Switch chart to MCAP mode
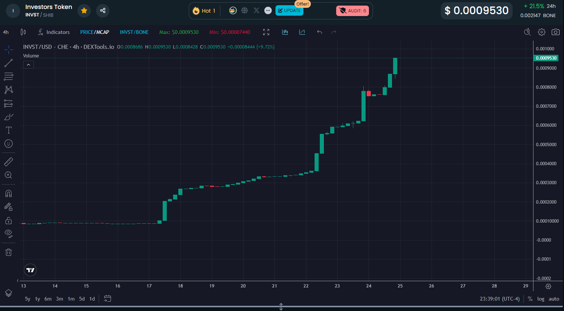The image size is (564, 311). point(103,32)
